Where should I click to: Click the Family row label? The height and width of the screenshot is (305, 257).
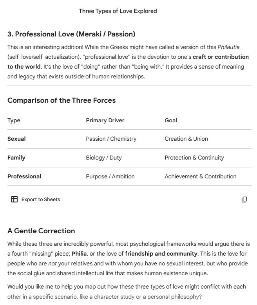point(16,158)
